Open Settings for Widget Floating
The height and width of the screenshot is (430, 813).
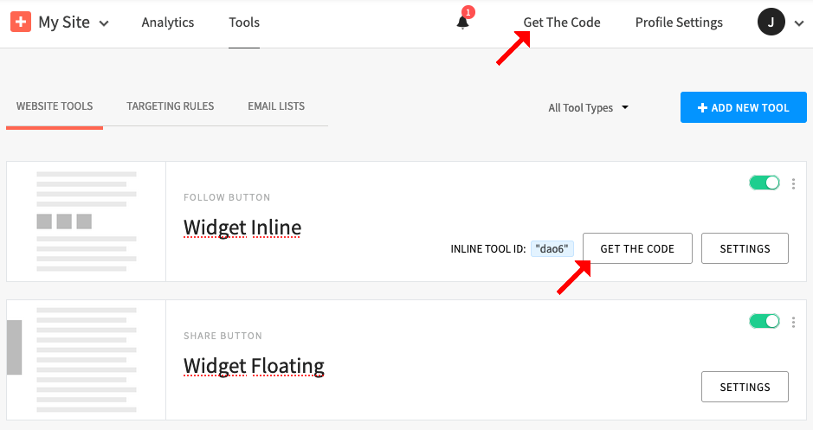click(745, 387)
